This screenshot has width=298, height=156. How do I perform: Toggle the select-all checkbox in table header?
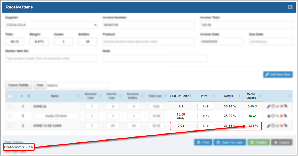[x=10, y=96]
